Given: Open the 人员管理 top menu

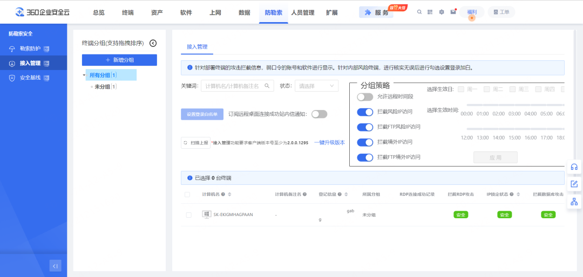Looking at the screenshot, I should (x=302, y=12).
